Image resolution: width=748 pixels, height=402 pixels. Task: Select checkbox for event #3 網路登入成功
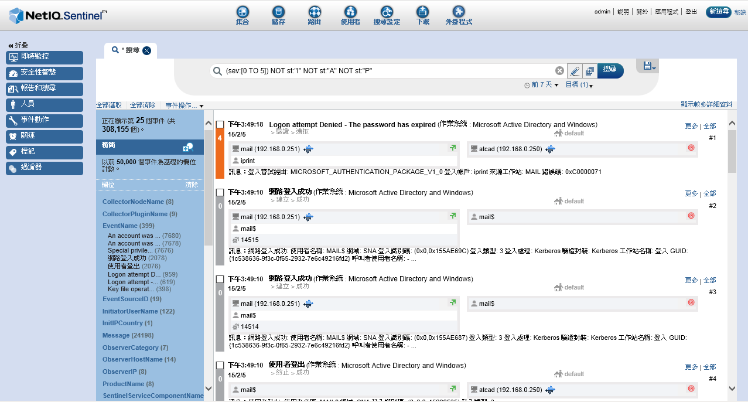coord(220,279)
